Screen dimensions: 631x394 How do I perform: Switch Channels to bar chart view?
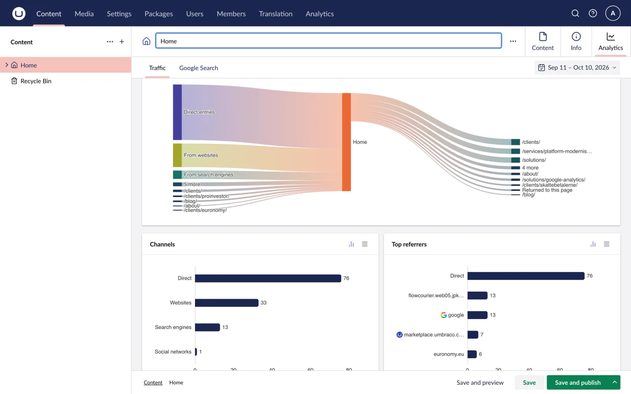(351, 244)
